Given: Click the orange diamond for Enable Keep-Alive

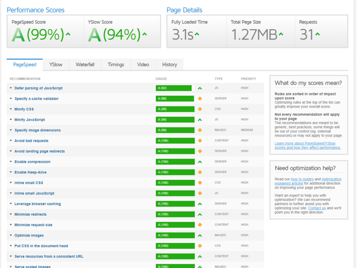Looking at the screenshot, I should click(200, 172).
